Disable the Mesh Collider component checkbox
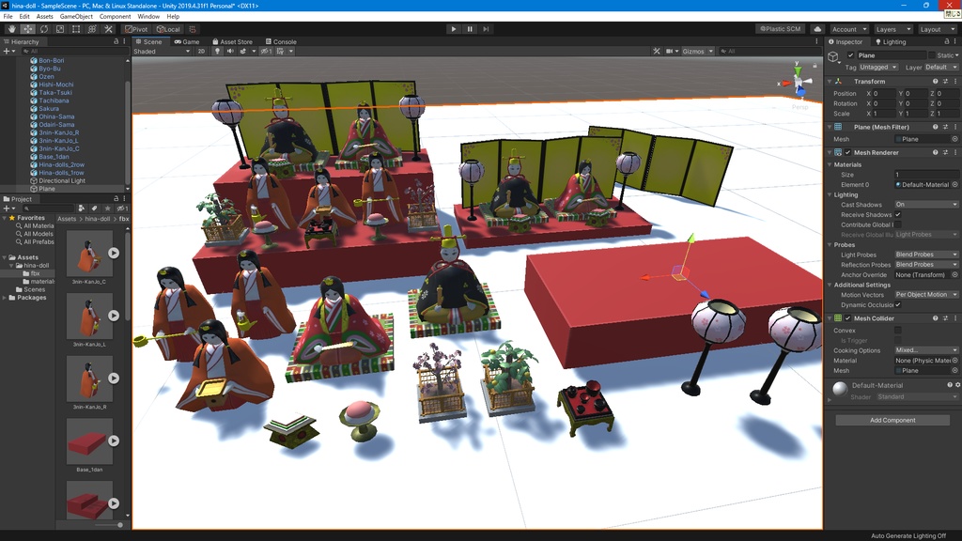 pos(848,318)
